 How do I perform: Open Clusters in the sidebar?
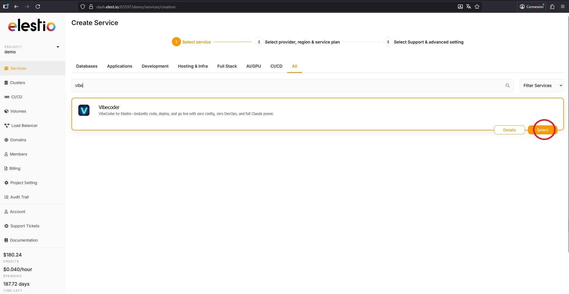pyautogui.click(x=17, y=83)
